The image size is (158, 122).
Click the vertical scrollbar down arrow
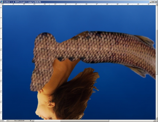tap(157, 118)
